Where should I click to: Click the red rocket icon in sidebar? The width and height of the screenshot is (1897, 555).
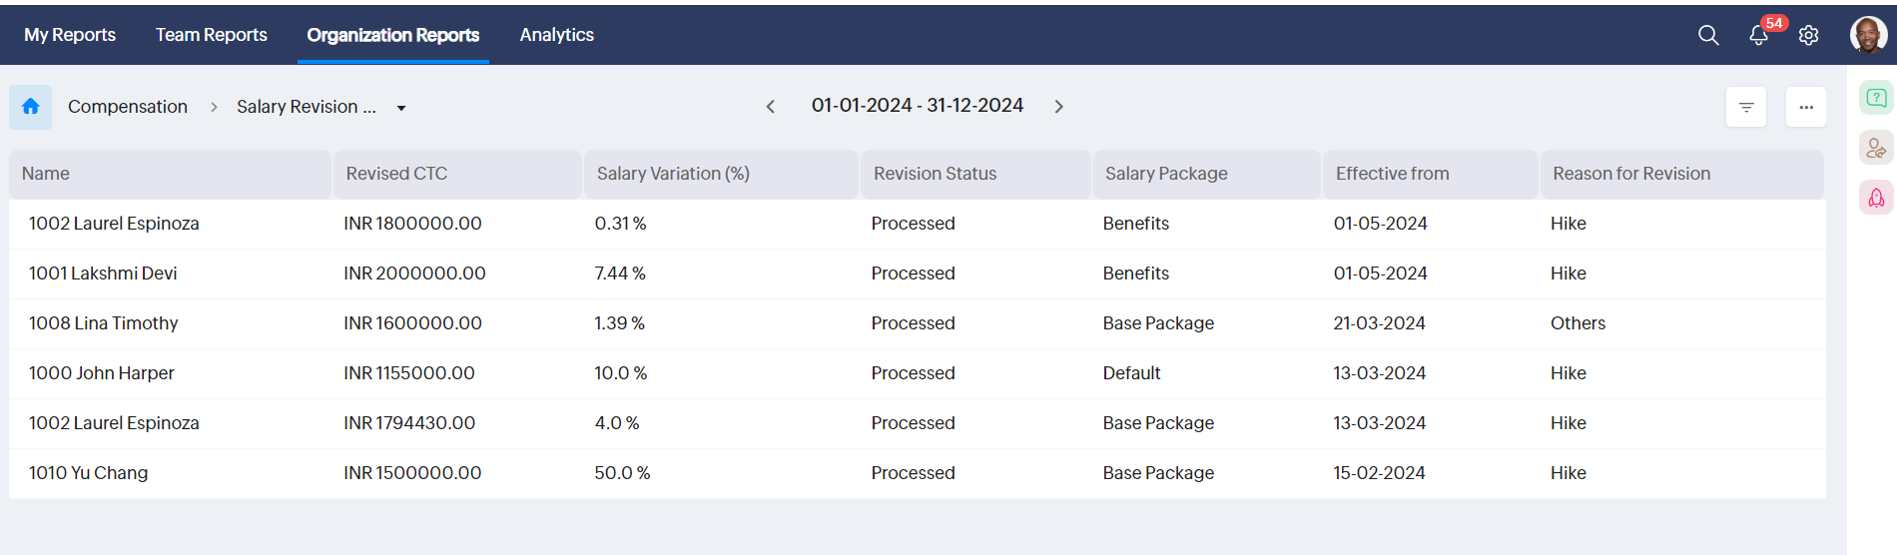click(x=1876, y=198)
